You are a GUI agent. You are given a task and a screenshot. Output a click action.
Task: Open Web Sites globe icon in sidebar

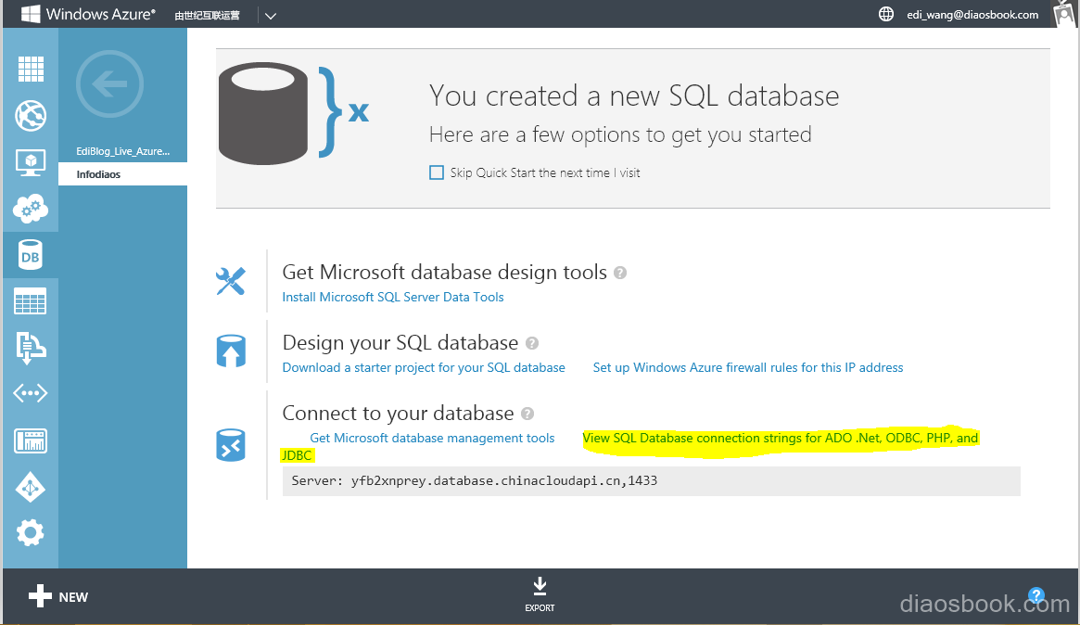tap(31, 116)
